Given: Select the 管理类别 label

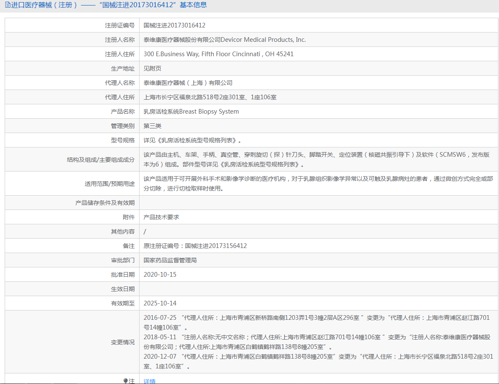Looking at the screenshot, I should tap(123, 126).
